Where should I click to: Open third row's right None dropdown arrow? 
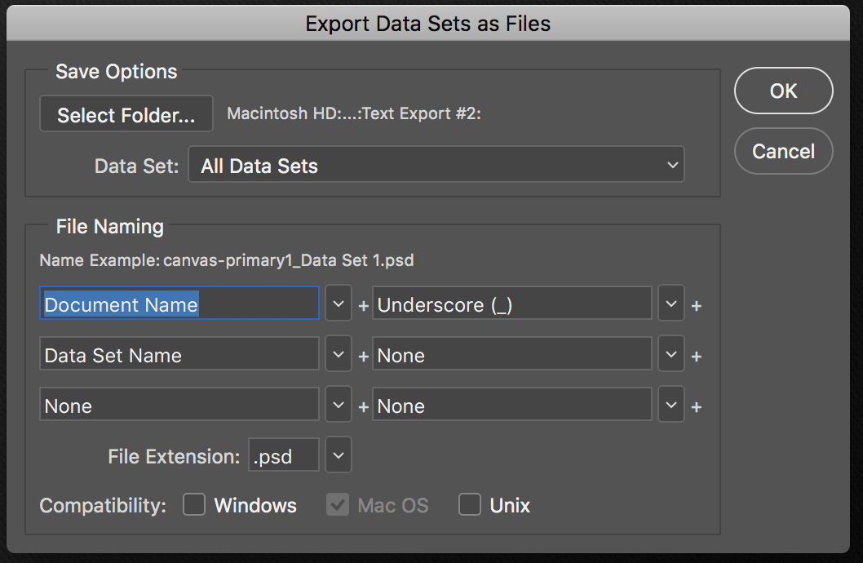tap(670, 406)
